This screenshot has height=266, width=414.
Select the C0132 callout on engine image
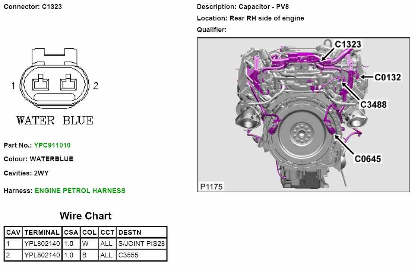388,77
